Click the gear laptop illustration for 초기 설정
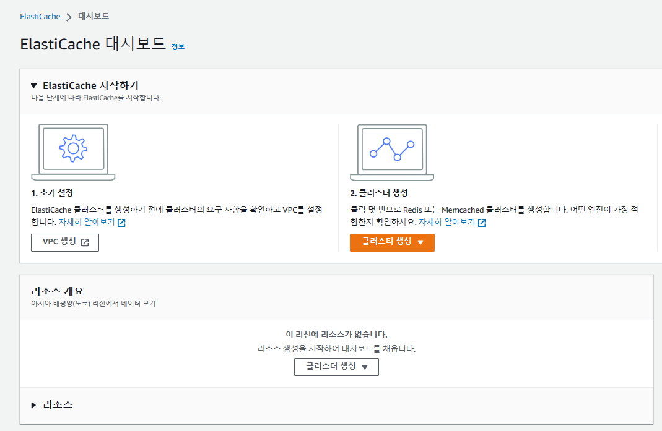This screenshot has height=431, width=662. coord(73,152)
